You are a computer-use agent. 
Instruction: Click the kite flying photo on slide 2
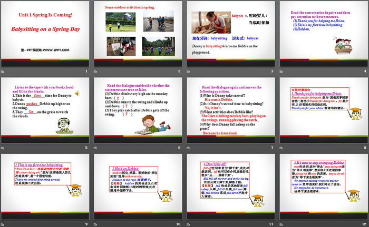click(x=121, y=22)
